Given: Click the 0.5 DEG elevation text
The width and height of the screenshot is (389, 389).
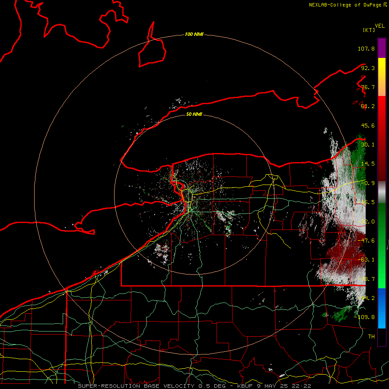Looking at the screenshot, I should pyautogui.click(x=212, y=386).
